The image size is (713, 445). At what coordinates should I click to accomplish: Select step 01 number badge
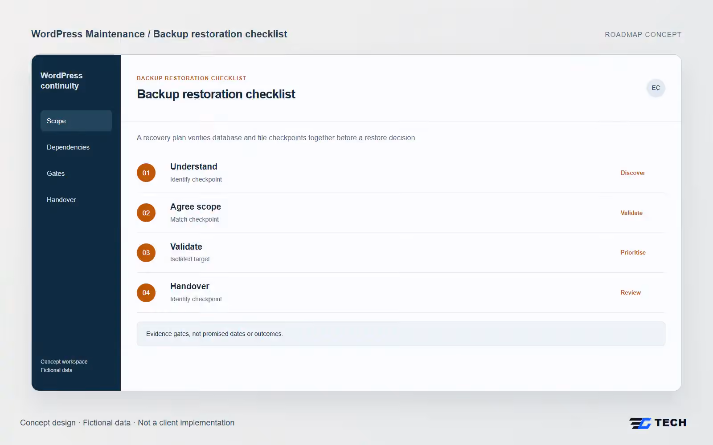pyautogui.click(x=146, y=173)
